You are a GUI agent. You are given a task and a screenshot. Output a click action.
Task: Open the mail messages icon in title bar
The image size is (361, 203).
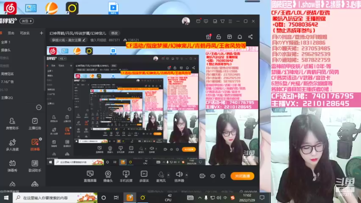[x=198, y=21]
